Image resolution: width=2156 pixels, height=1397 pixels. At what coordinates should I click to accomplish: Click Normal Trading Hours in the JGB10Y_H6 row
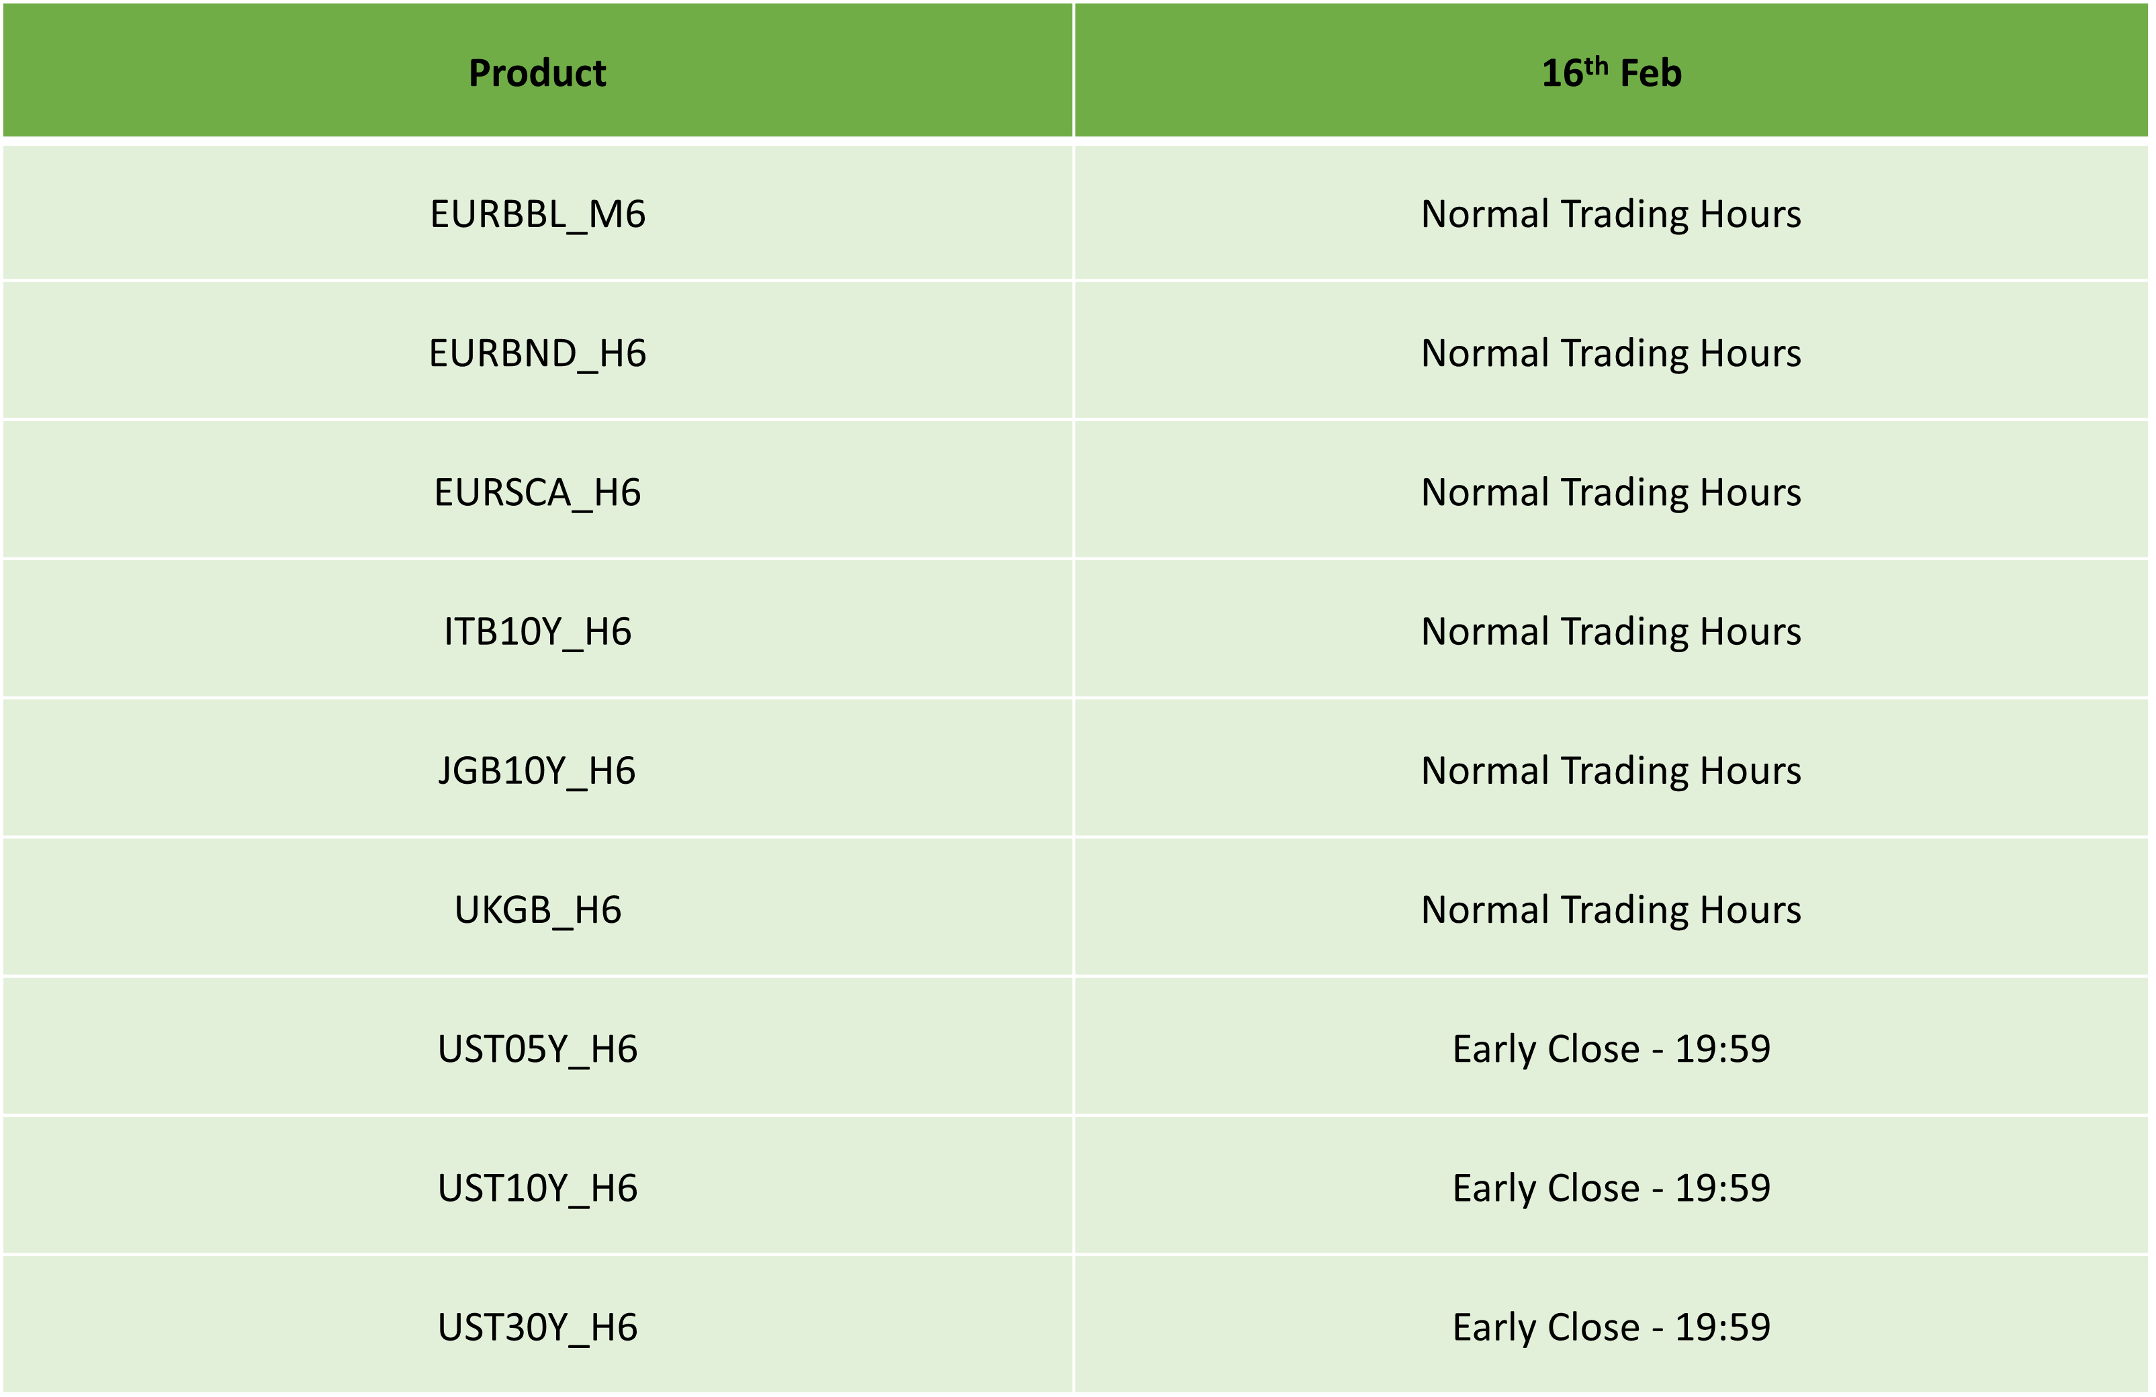click(x=1611, y=770)
